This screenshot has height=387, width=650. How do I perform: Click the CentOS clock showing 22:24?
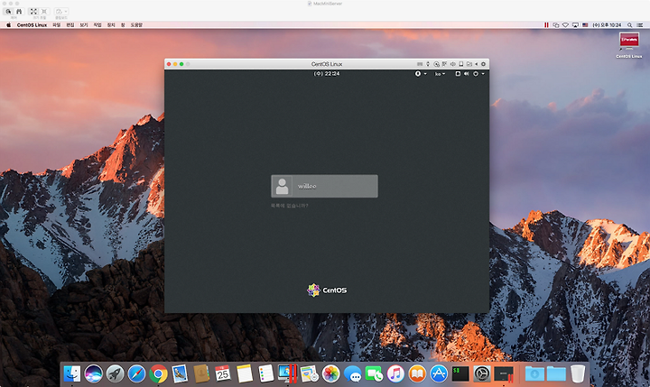pos(326,73)
